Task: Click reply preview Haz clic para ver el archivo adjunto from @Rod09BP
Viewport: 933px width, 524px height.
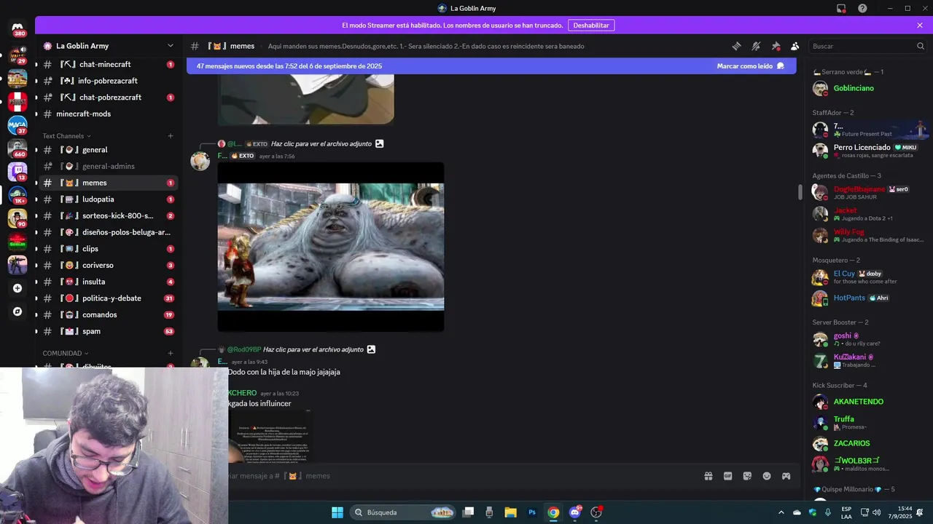Action: coord(313,349)
